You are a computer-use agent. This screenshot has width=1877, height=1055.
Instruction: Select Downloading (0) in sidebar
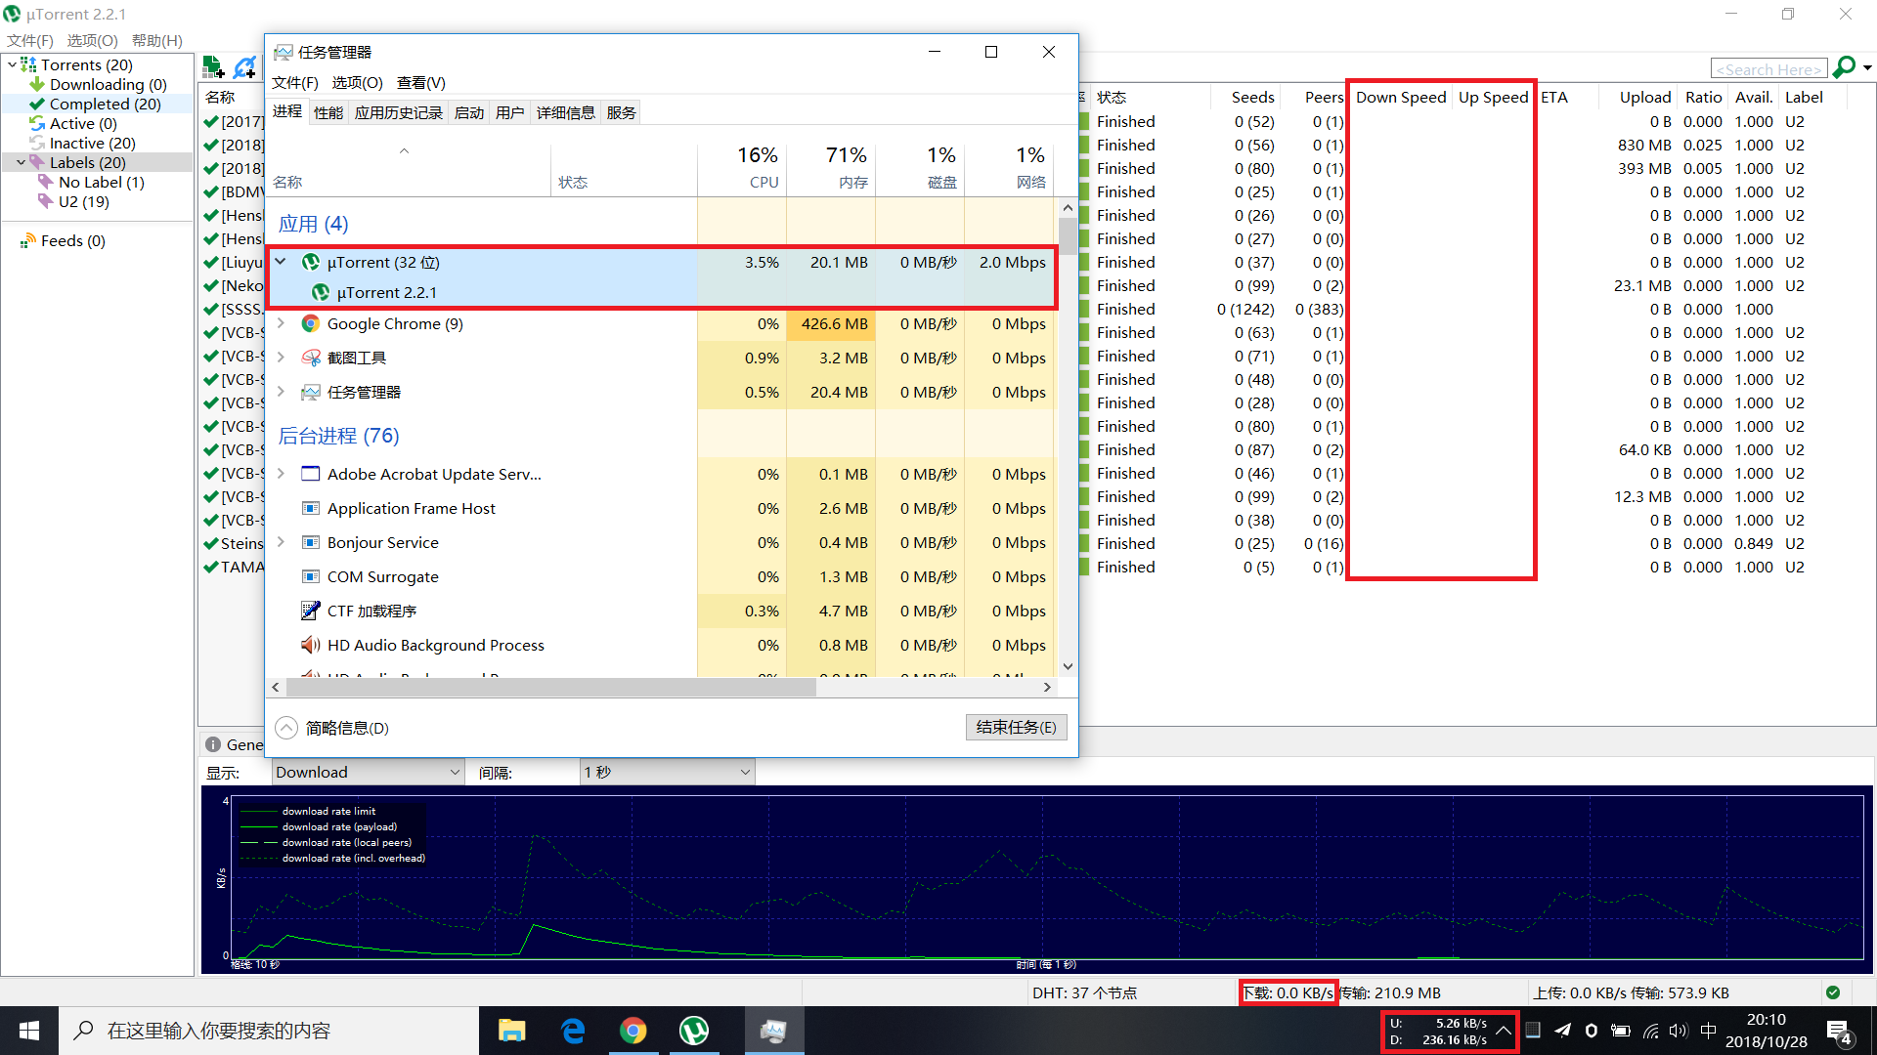(108, 84)
